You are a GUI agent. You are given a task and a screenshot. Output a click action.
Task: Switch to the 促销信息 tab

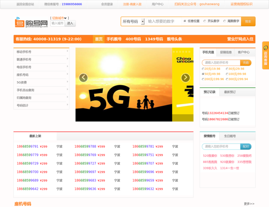click(226, 53)
